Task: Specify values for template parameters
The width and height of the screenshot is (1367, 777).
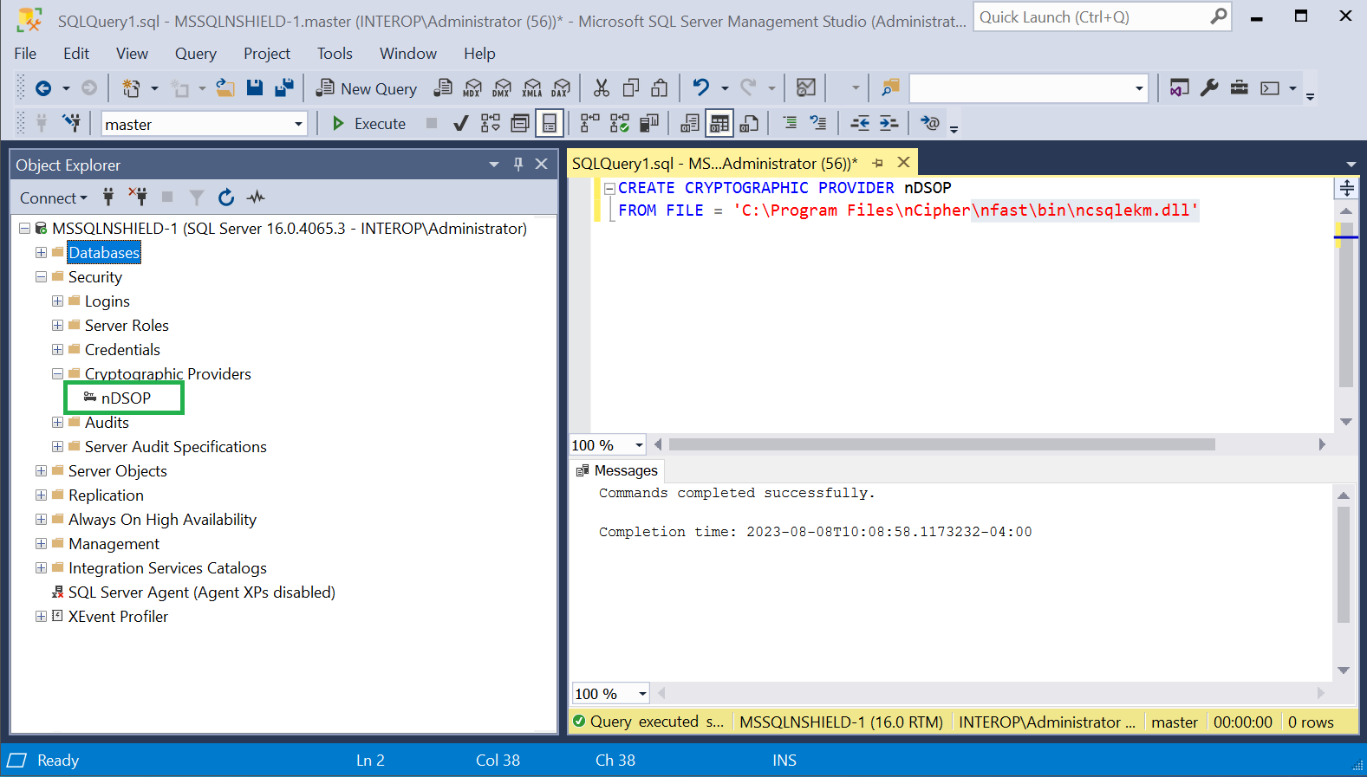Action: [930, 123]
